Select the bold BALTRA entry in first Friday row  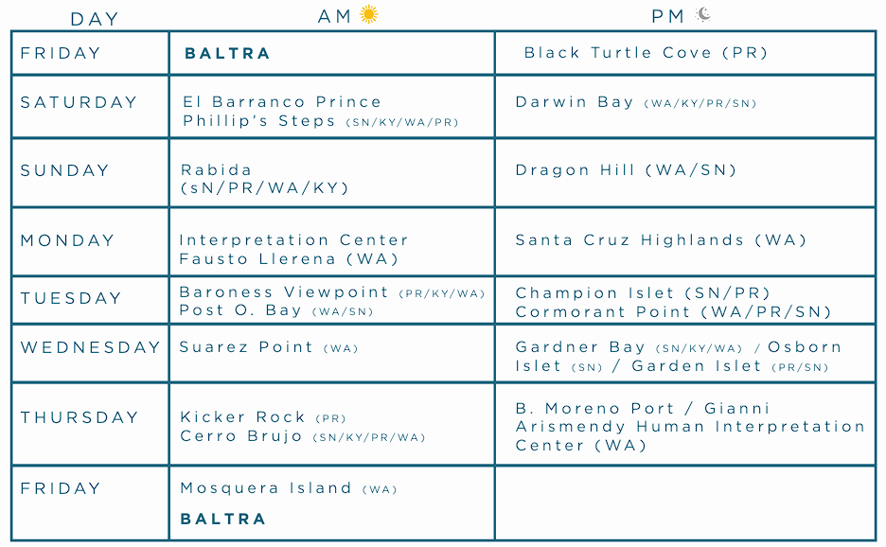[x=227, y=53]
